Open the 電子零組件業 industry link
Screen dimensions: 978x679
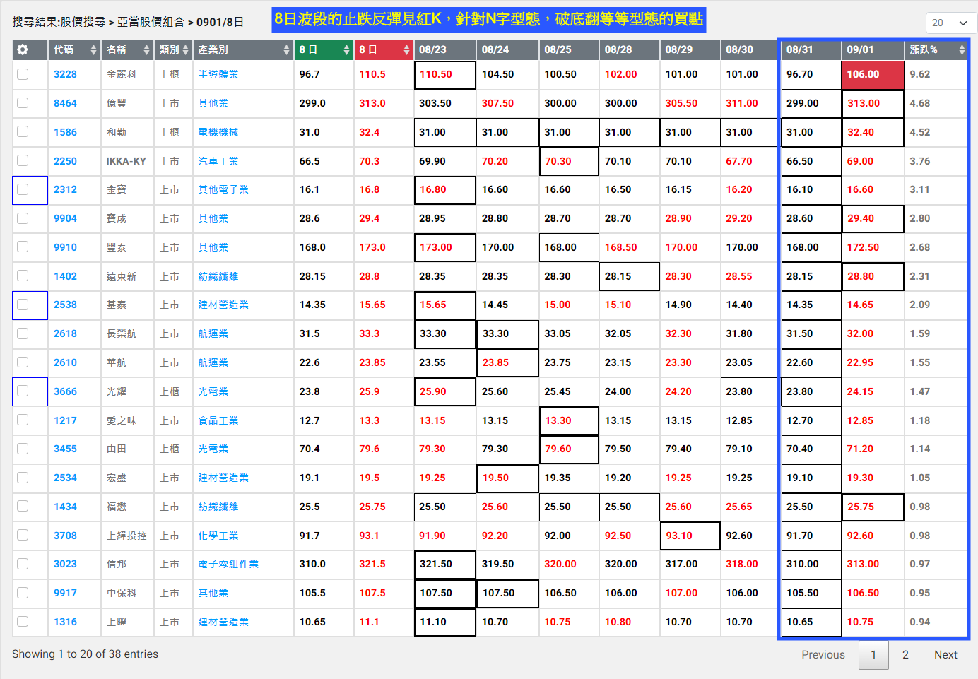click(x=228, y=564)
